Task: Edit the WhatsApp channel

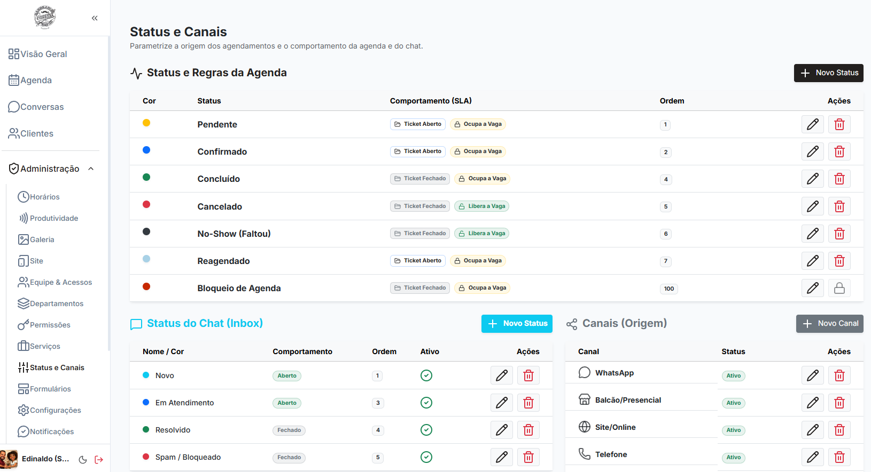Action: pos(812,375)
